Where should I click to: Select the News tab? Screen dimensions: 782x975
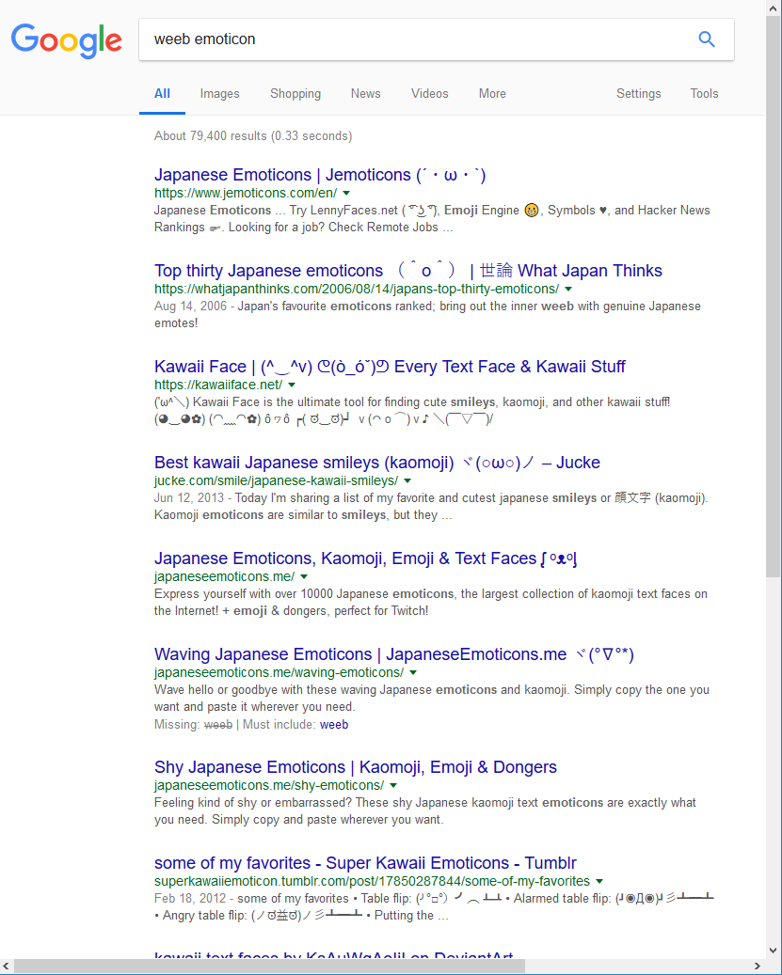pos(365,94)
